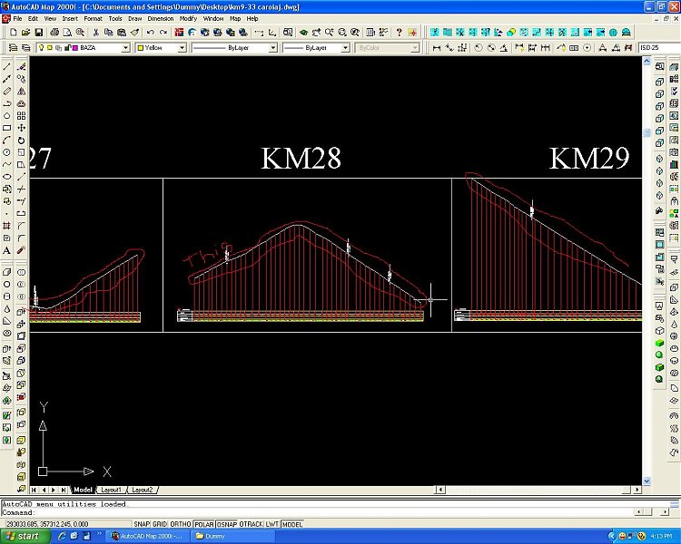Click the Mirror tool
The image size is (681, 544).
(x=21, y=91)
